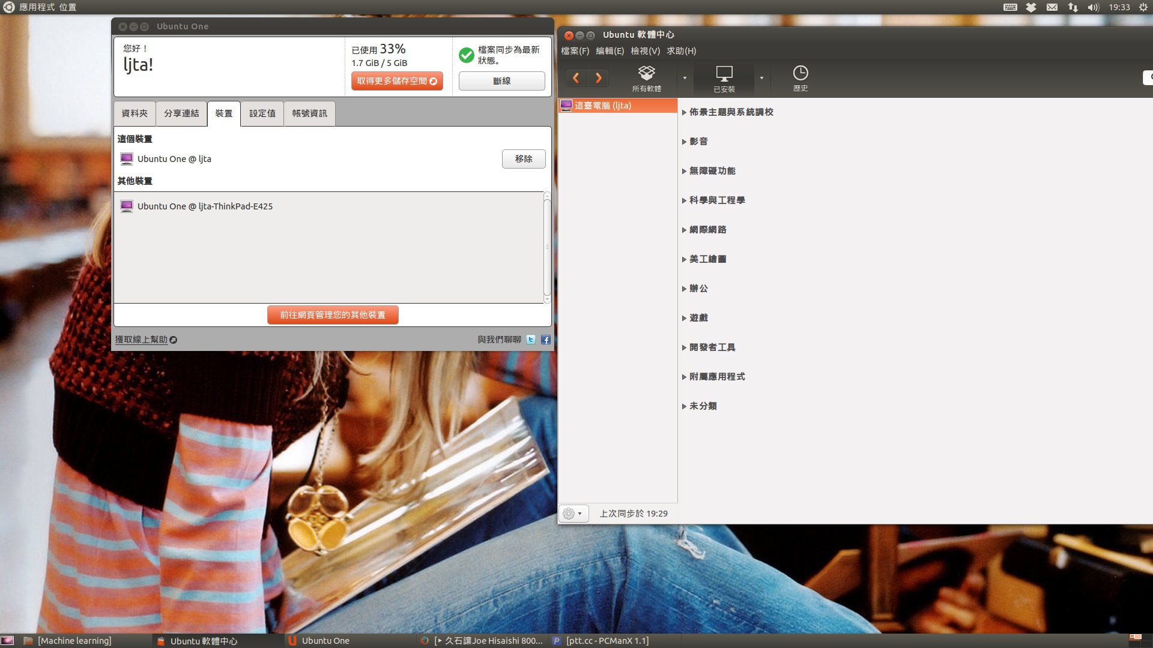Open 編輯(E) menu in Software Center
Image resolution: width=1153 pixels, height=648 pixels.
(x=610, y=51)
